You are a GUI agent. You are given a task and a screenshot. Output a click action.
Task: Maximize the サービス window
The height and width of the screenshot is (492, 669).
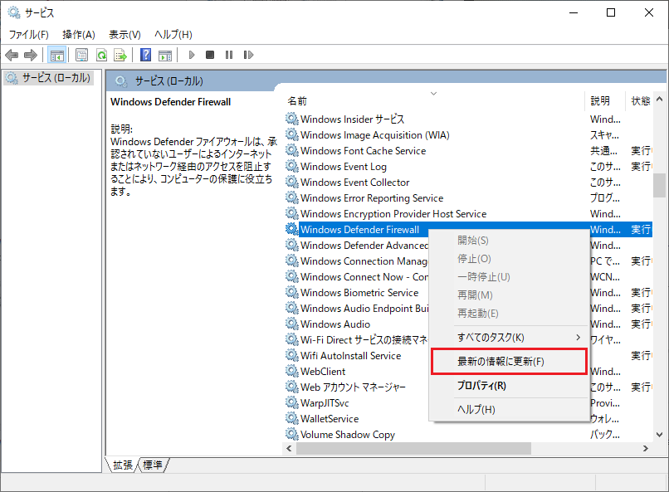(x=611, y=12)
